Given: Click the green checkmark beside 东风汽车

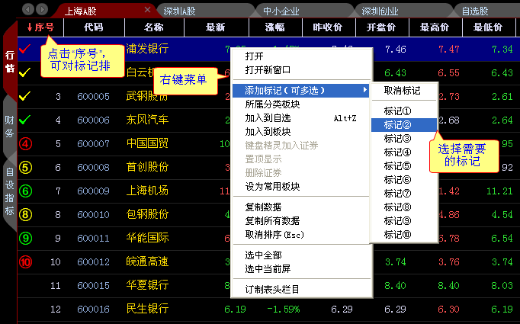Looking at the screenshot, I should (x=25, y=120).
